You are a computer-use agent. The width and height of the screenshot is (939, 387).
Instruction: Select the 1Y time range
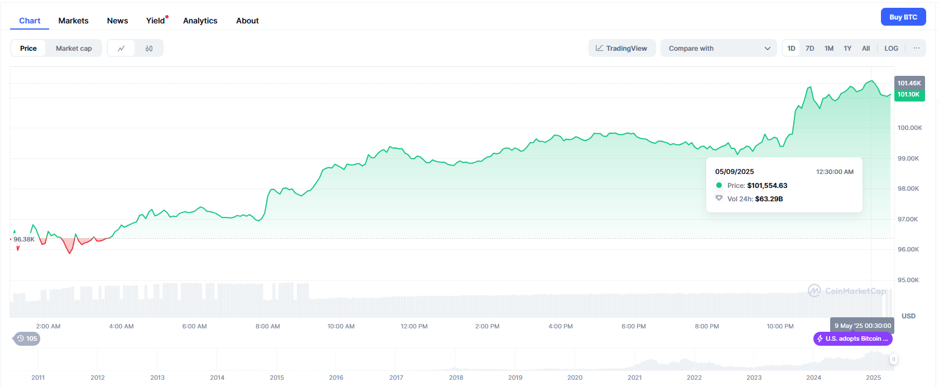847,49
